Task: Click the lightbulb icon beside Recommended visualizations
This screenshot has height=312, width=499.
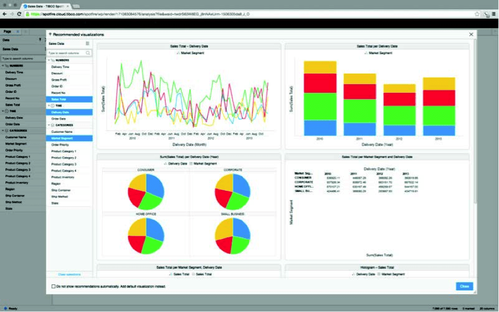Action: [50, 34]
